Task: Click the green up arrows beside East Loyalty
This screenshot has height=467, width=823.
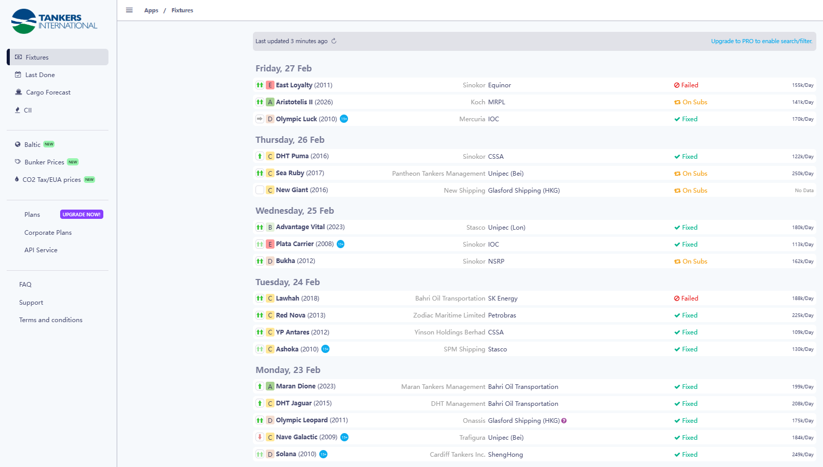Action: tap(260, 85)
